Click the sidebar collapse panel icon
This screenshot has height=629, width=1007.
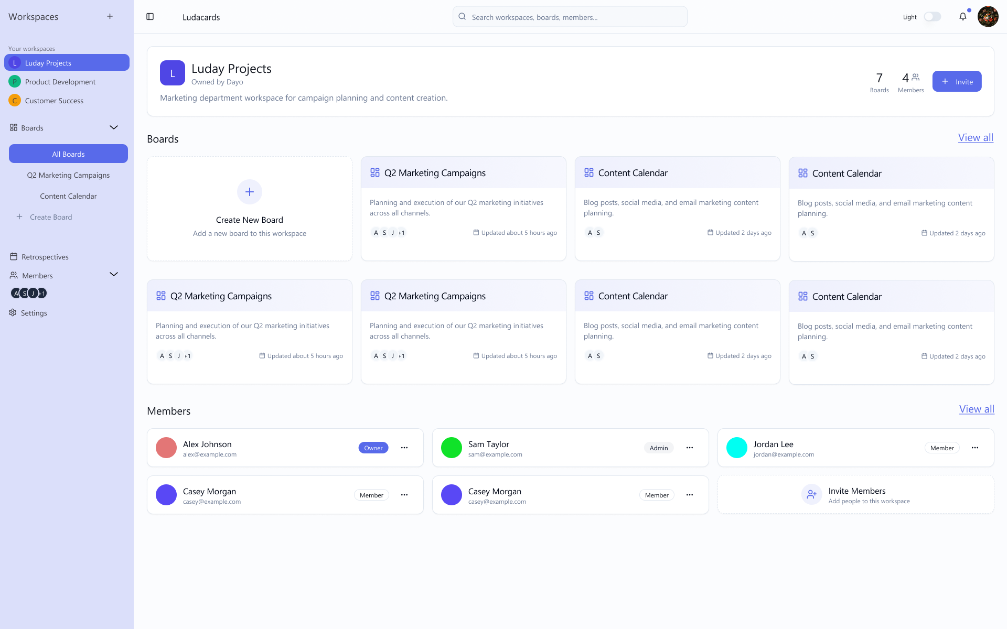(x=150, y=17)
